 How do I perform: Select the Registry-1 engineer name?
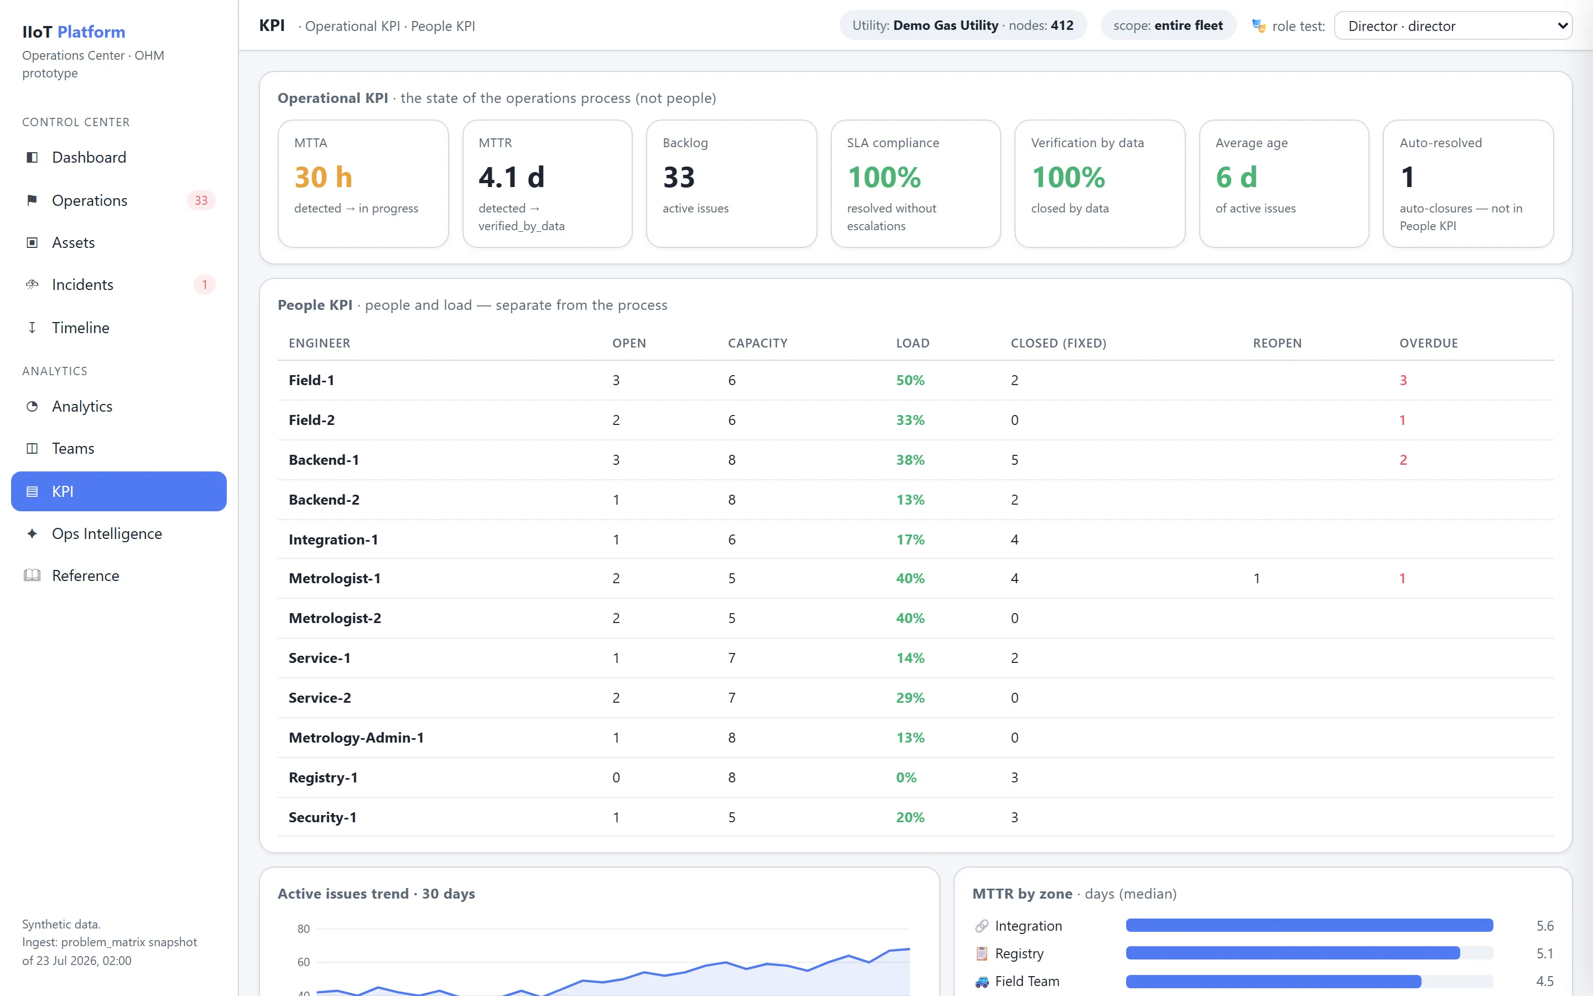(322, 777)
